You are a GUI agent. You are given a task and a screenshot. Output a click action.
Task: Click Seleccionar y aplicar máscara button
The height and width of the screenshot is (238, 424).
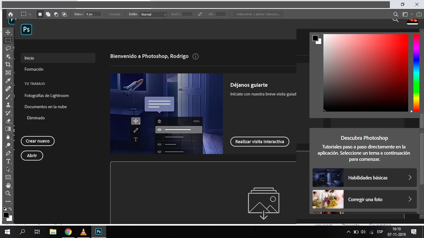click(258, 14)
